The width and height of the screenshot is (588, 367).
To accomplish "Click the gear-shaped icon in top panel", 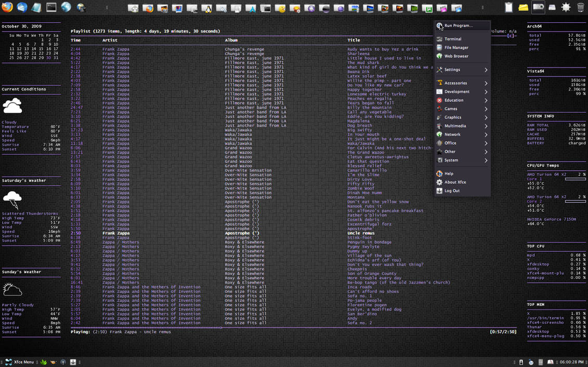I will pyautogui.click(x=566, y=7).
